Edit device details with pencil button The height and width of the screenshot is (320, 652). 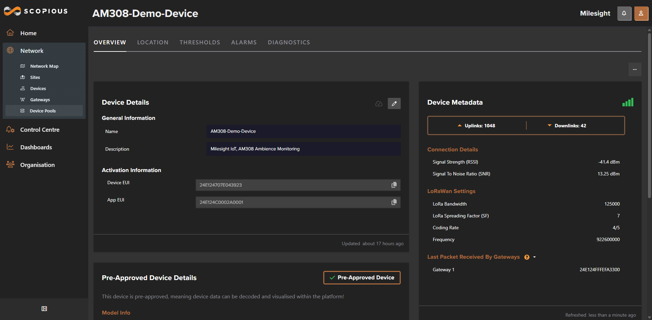pos(394,104)
